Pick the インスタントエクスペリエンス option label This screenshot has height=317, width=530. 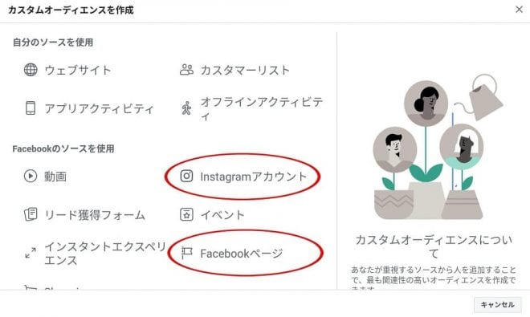click(105, 254)
